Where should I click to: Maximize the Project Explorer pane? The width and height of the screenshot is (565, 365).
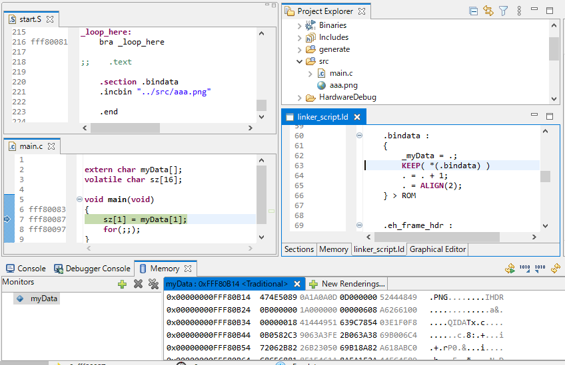(550, 11)
